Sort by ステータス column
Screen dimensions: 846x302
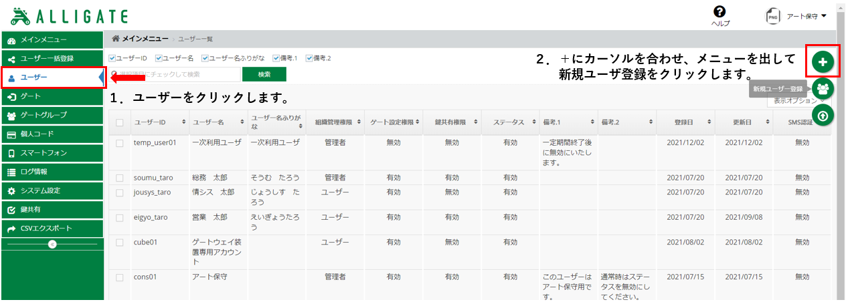coord(511,122)
